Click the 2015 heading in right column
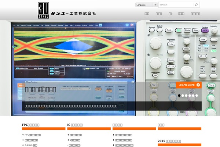 169,141
